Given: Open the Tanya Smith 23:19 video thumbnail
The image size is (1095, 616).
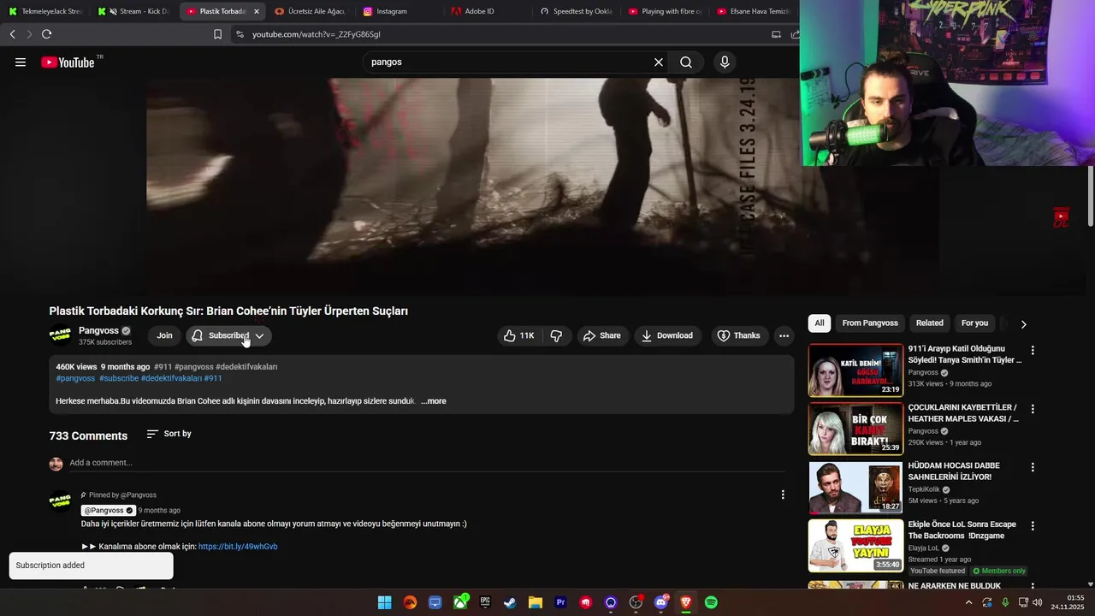Looking at the screenshot, I should pyautogui.click(x=855, y=370).
